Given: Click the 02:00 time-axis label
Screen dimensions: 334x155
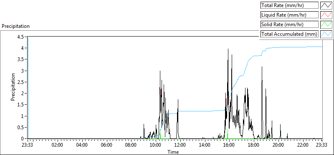Looking at the screenshot, I should 58,145.
